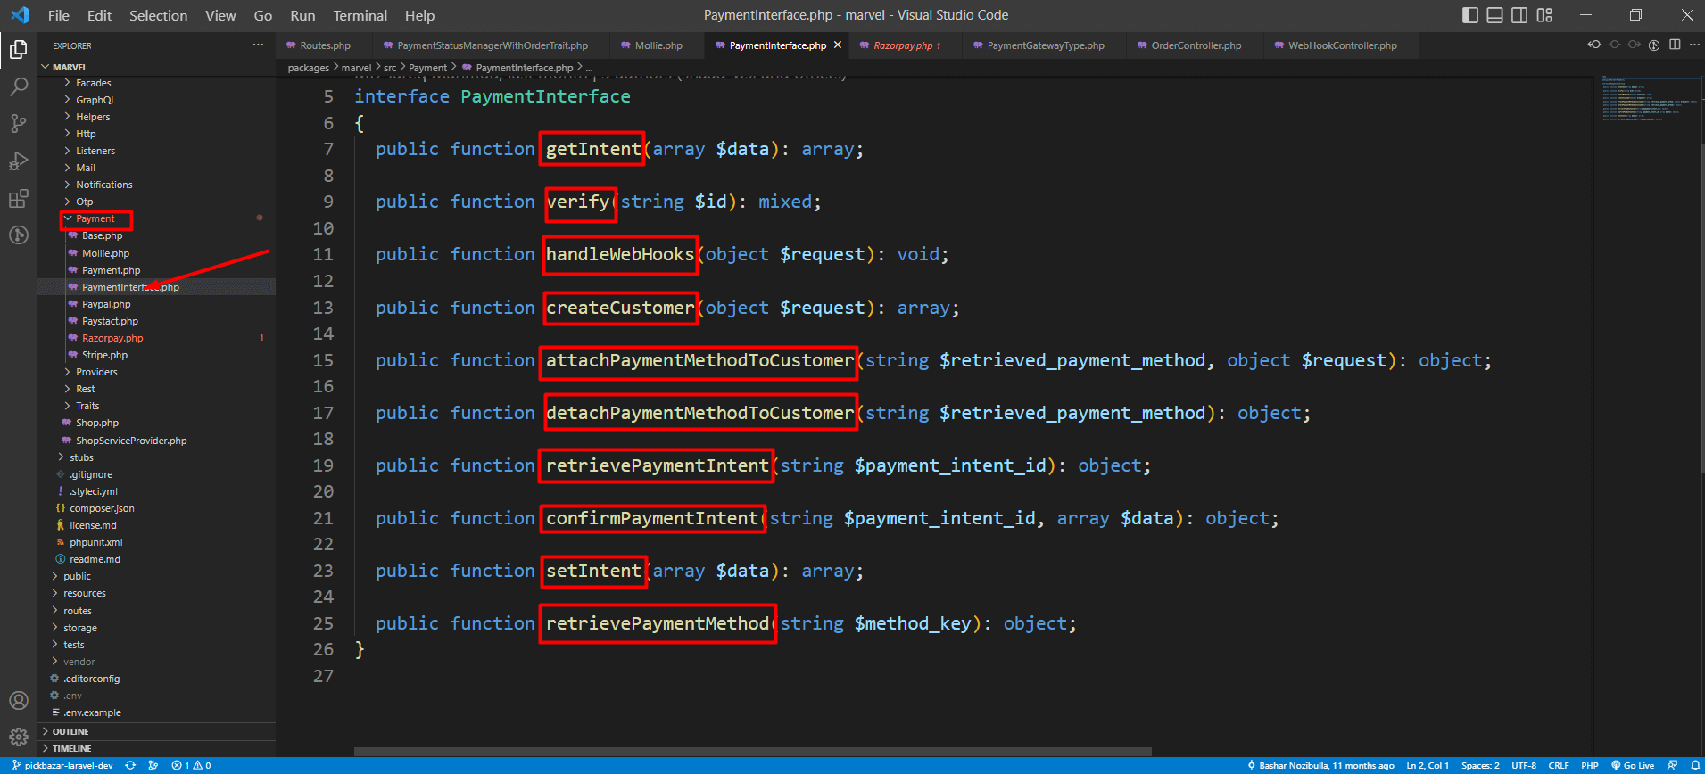Collapse the Payment folder
This screenshot has height=774, width=1705.
[95, 218]
